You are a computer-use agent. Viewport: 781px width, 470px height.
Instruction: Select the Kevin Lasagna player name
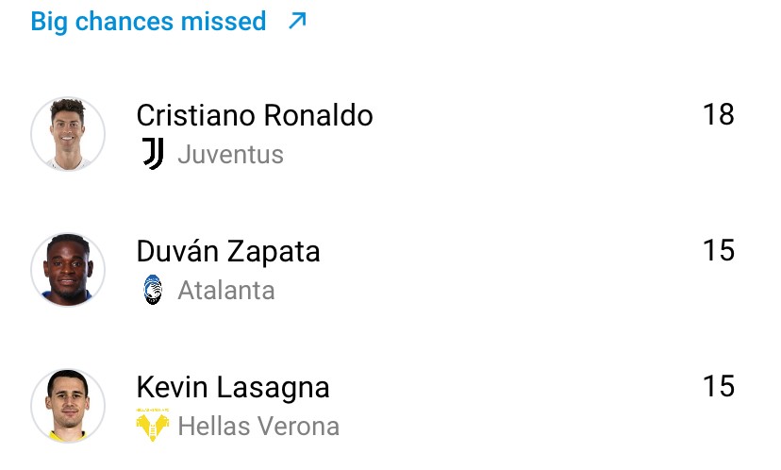[x=233, y=387]
